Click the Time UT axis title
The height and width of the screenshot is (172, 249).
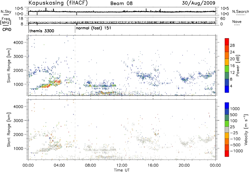(x=122, y=170)
